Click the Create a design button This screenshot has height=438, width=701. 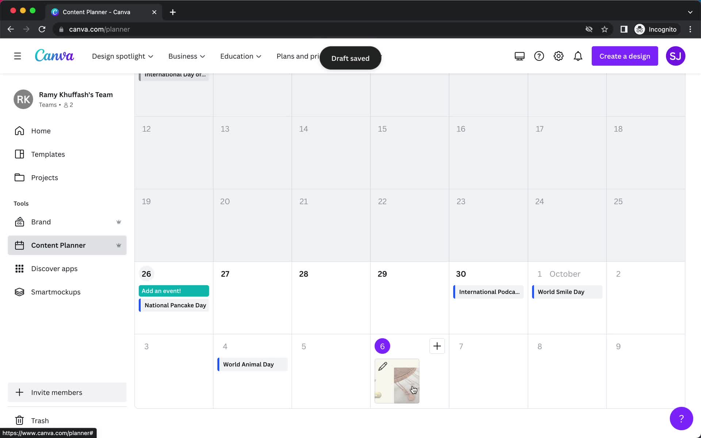point(624,56)
